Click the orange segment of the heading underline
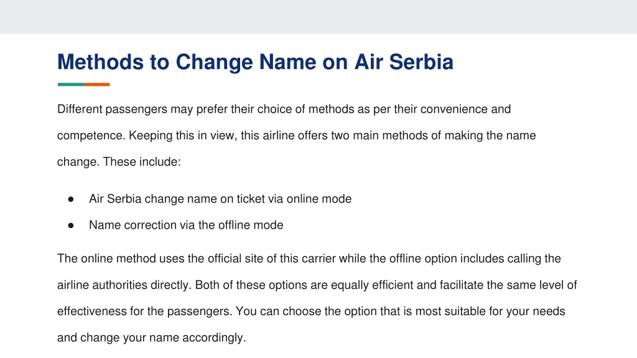Image resolution: width=637 pixels, height=358 pixels. [97, 85]
